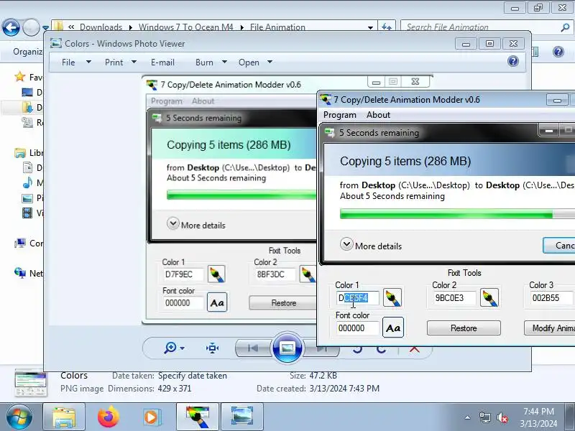Expand the File dropdown arrow in Photo Viewer

(88, 62)
